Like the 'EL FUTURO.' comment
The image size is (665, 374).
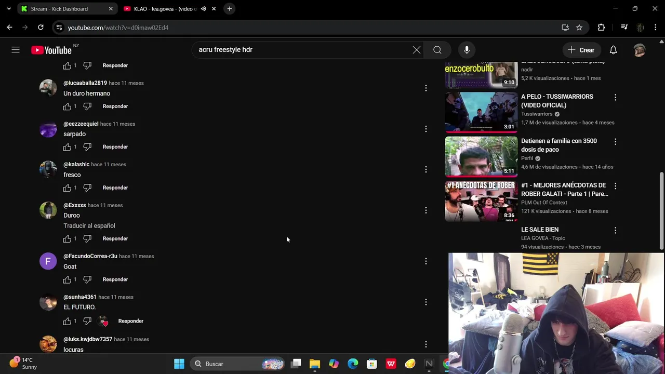[67, 321]
